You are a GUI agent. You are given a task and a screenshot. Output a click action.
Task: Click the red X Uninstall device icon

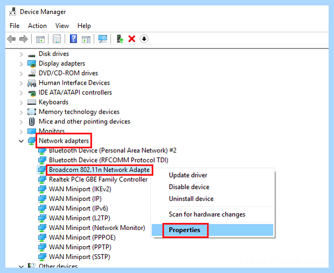point(132,39)
